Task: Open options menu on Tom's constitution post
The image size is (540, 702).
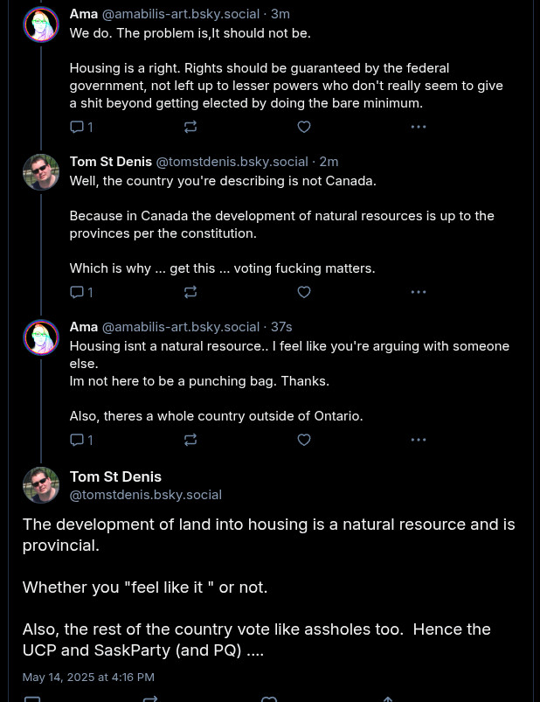Action: coord(419,292)
